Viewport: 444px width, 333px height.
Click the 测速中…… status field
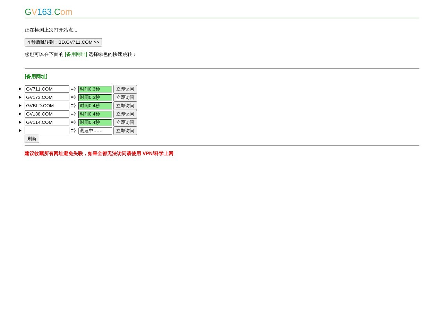coord(95,131)
